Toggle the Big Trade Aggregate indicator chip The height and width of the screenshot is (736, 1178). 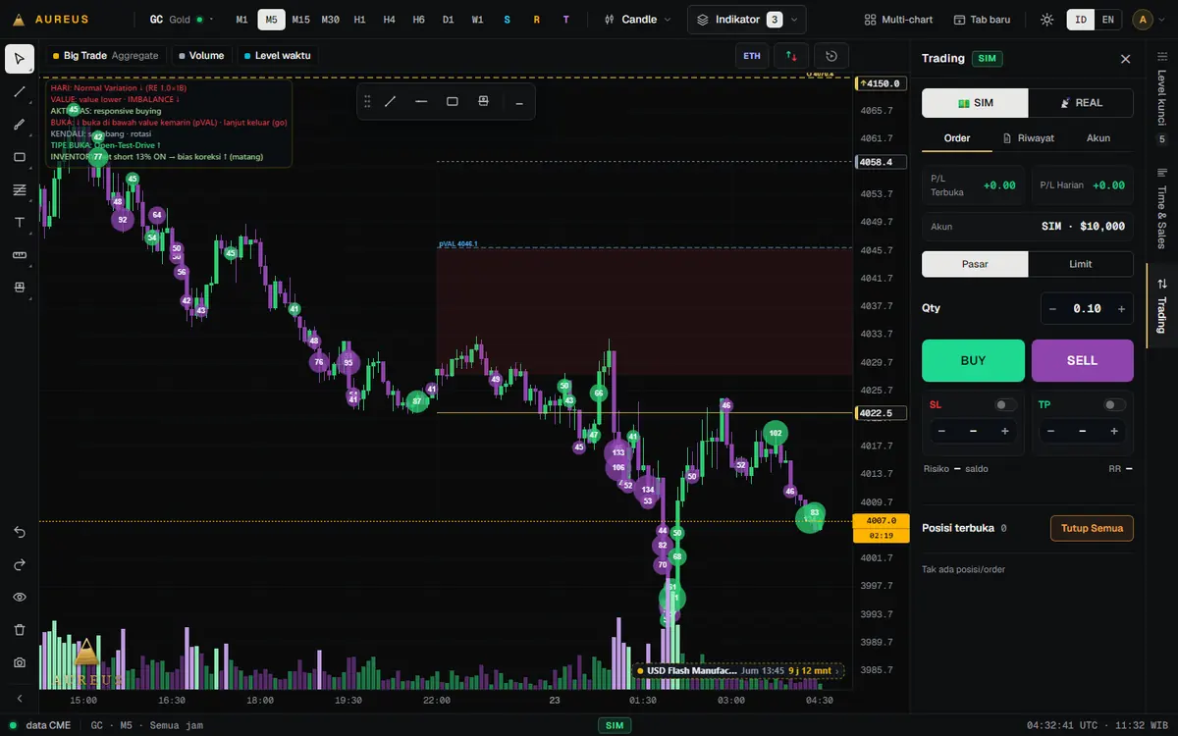tap(106, 56)
